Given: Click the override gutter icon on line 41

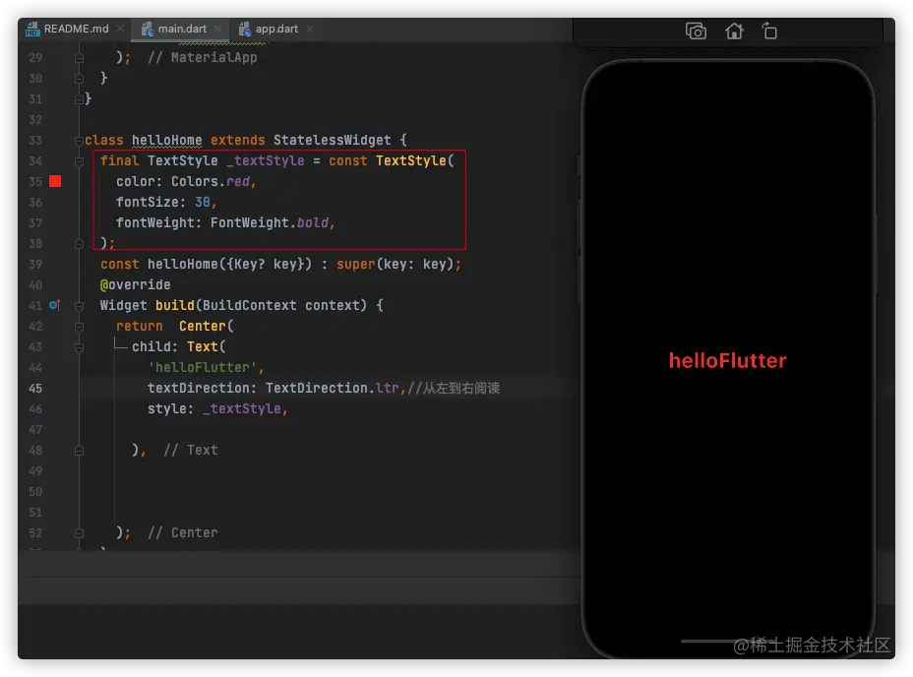Looking at the screenshot, I should point(55,305).
